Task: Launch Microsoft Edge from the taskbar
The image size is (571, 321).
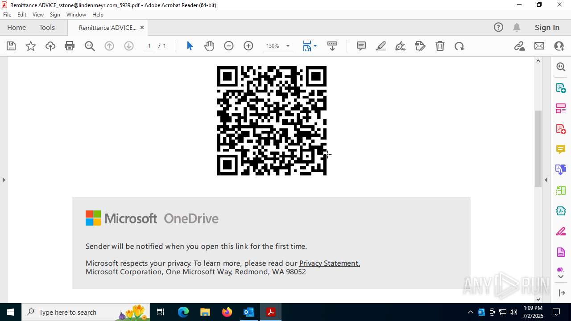Action: pos(183,312)
